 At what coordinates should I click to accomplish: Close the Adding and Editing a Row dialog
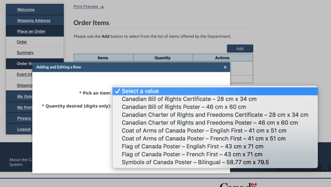[225, 67]
